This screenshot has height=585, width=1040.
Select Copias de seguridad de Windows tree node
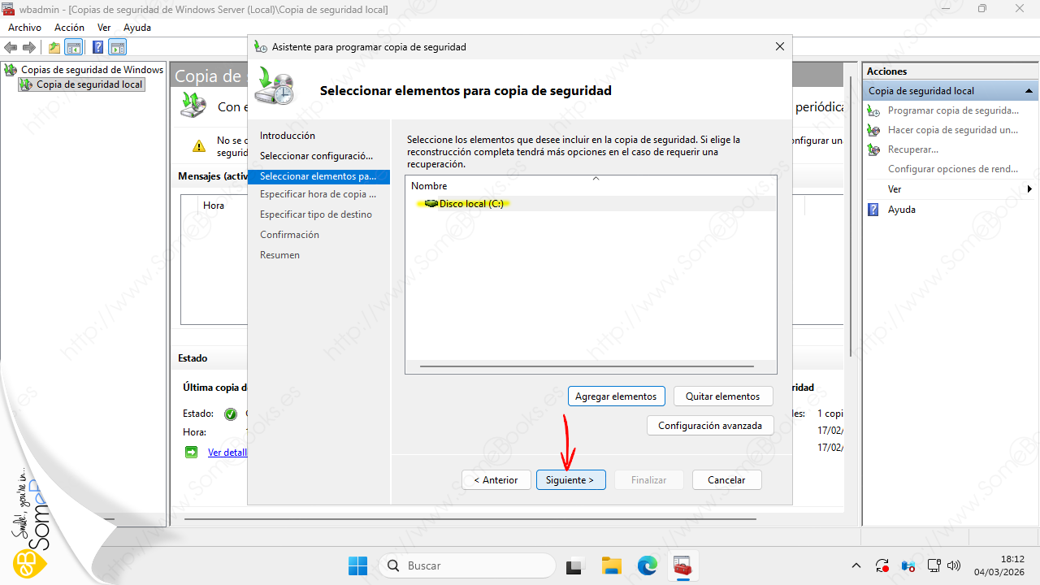point(92,70)
